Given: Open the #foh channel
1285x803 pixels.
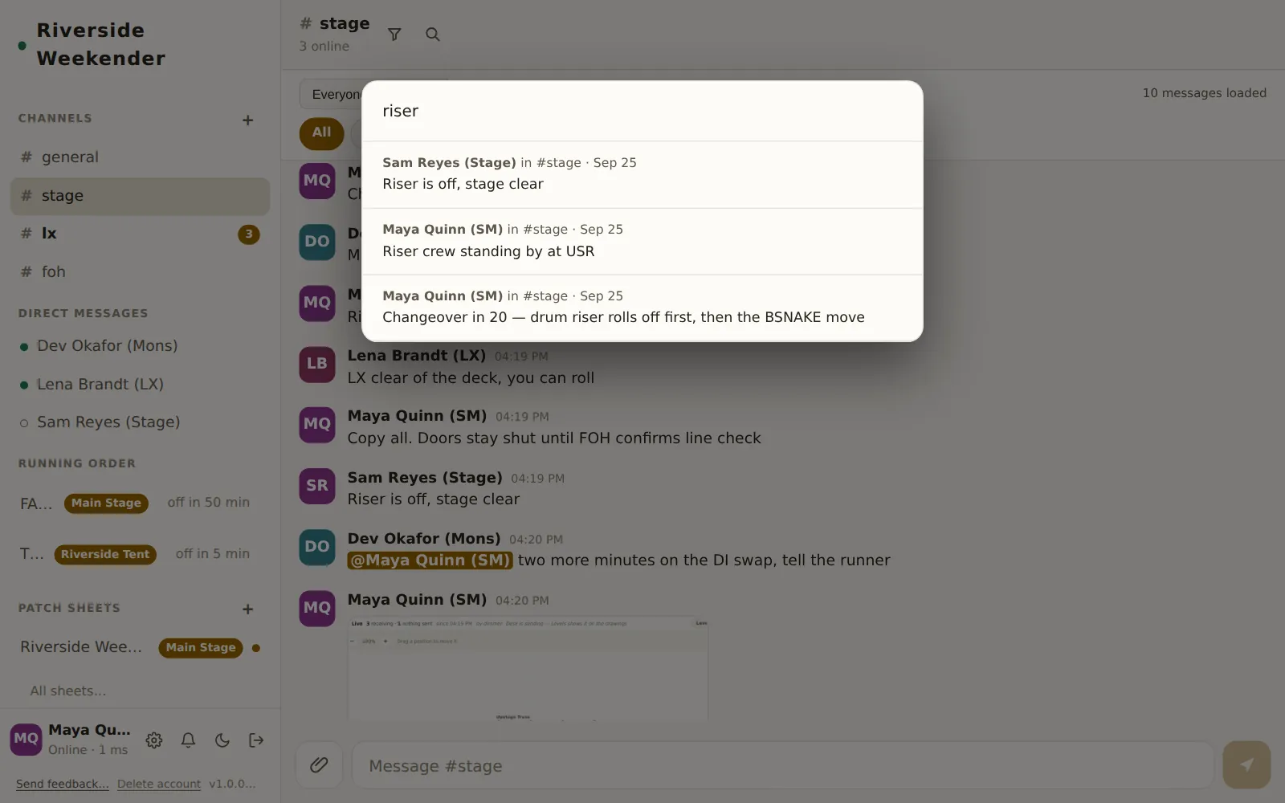Looking at the screenshot, I should point(140,272).
